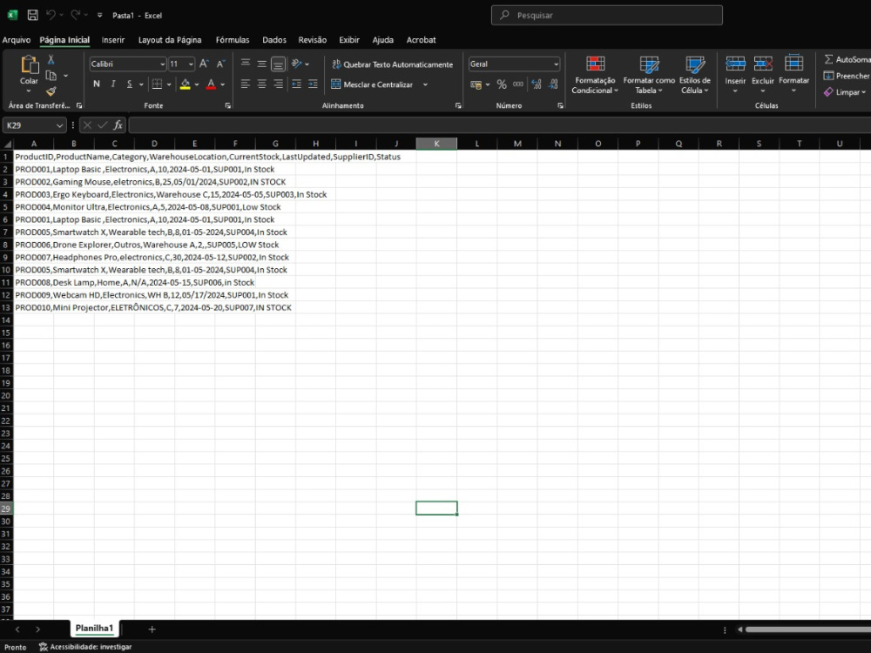Apply thousands separator 000 format
This screenshot has height=653, width=871.
pos(517,84)
